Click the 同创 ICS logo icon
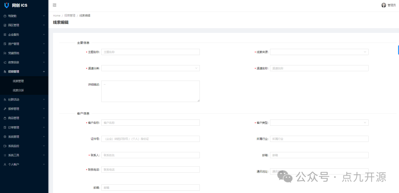Viewport: 399px width, 193px height. (x=7, y=5)
